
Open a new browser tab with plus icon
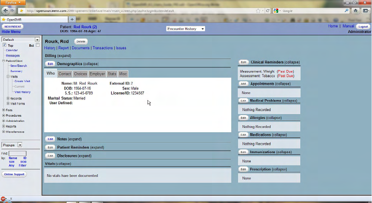tap(72, 19)
